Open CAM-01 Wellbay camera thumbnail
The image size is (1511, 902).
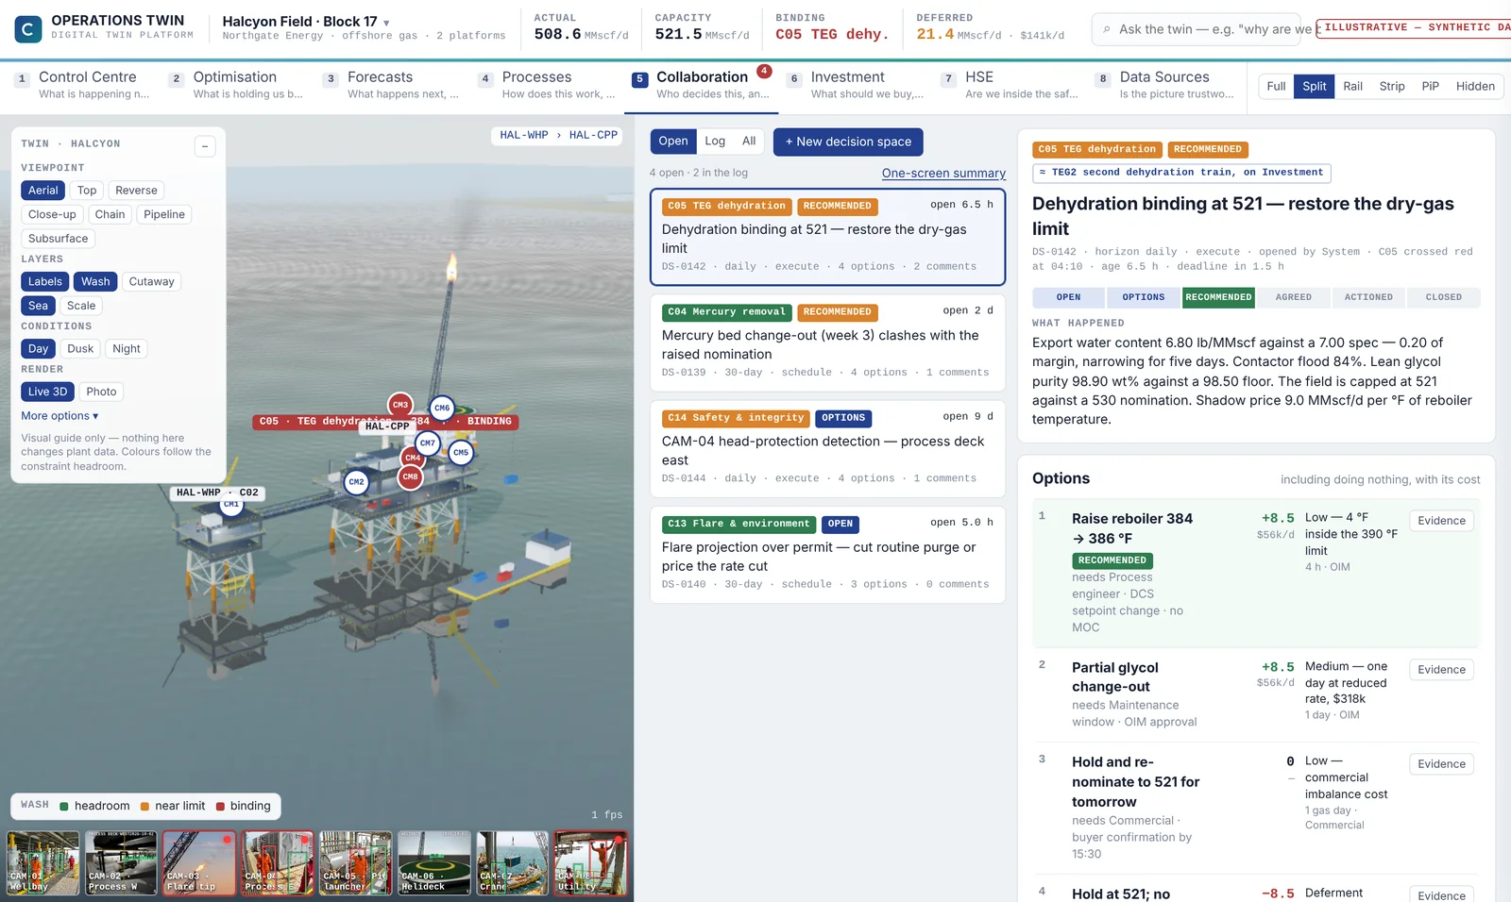(43, 863)
